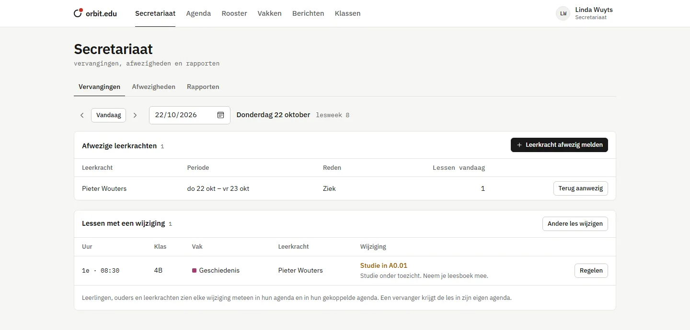690x330 pixels.
Task: Click the Geschiedenis subject name
Action: (219, 271)
